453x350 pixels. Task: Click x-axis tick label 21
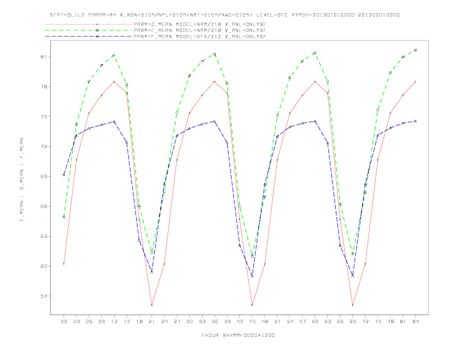[x=152, y=321]
